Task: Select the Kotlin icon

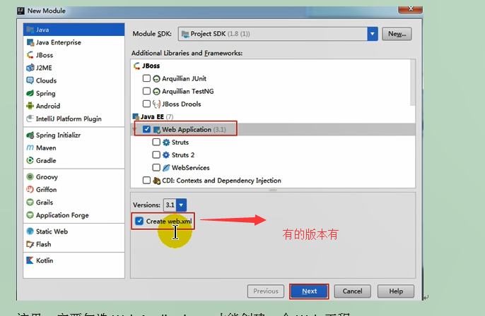Action: click(30, 260)
